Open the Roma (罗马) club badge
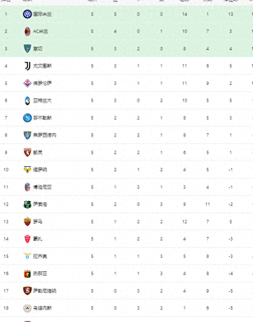 (x=27, y=221)
